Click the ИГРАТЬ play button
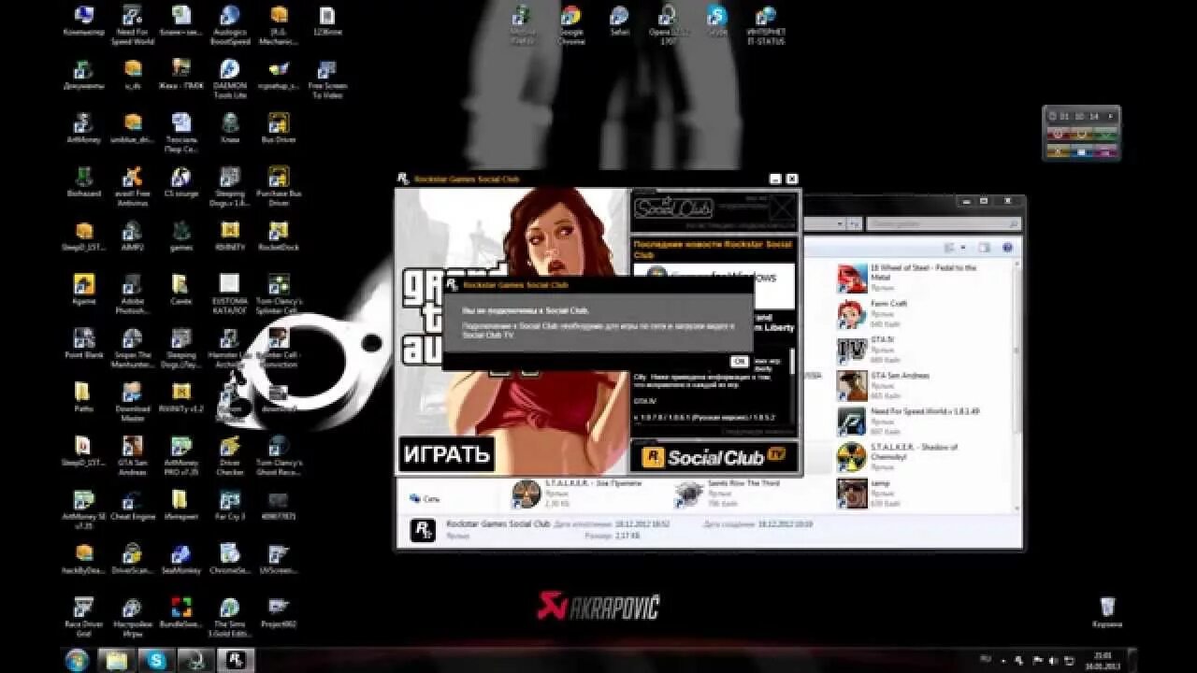This screenshot has height=673, width=1197. (x=446, y=455)
